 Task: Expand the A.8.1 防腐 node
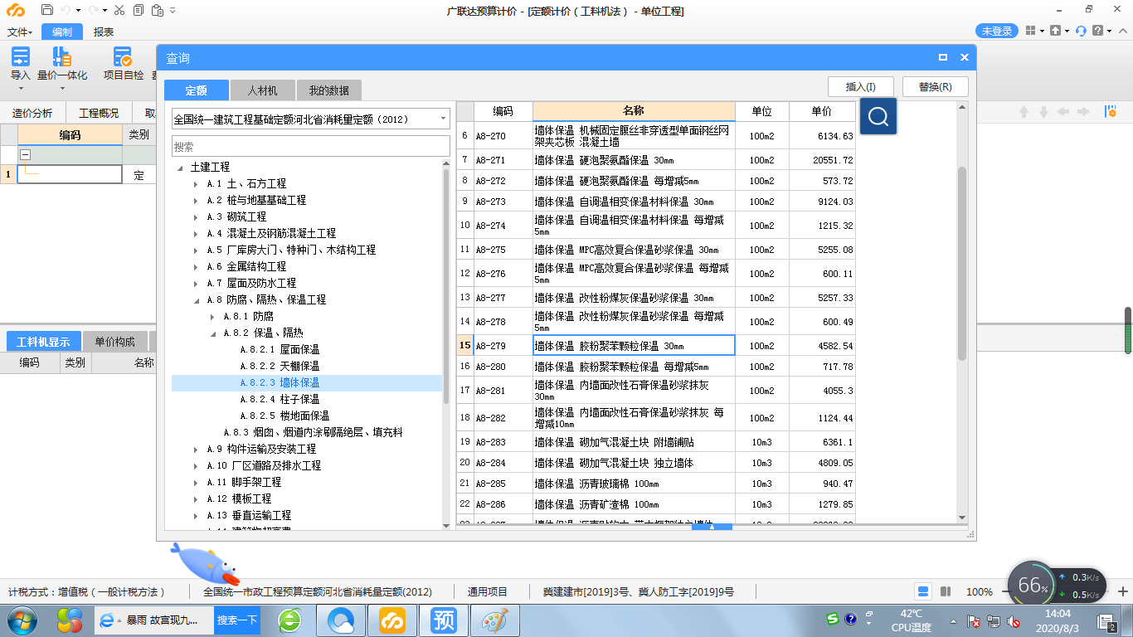click(x=212, y=316)
